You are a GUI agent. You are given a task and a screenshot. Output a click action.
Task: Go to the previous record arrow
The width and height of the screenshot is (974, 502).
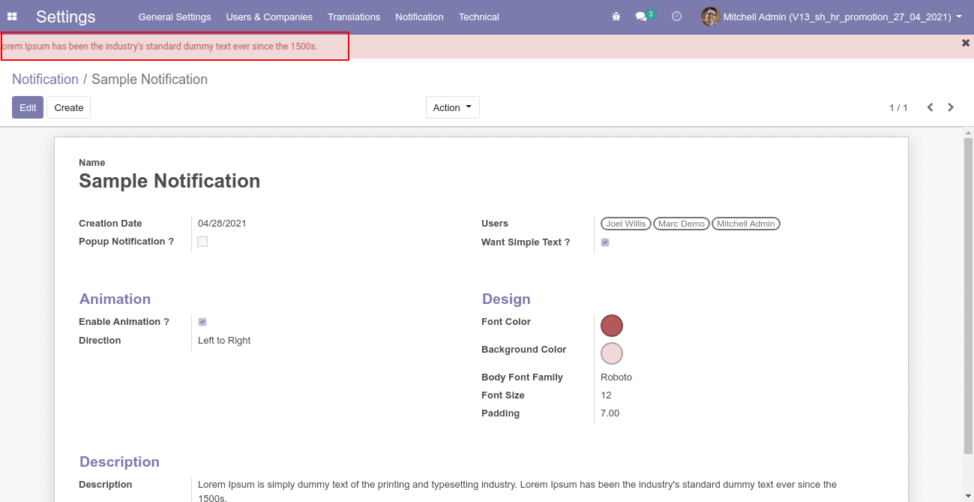click(x=930, y=107)
